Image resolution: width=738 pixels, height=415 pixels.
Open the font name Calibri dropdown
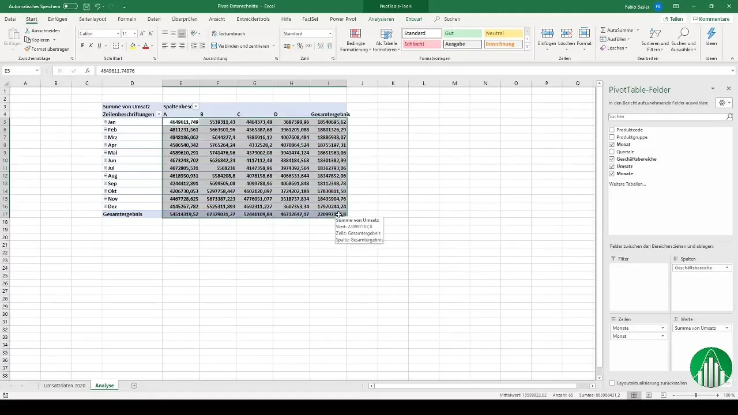(119, 33)
